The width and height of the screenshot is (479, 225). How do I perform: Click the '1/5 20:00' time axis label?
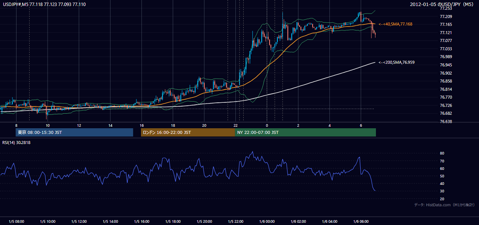204,222
